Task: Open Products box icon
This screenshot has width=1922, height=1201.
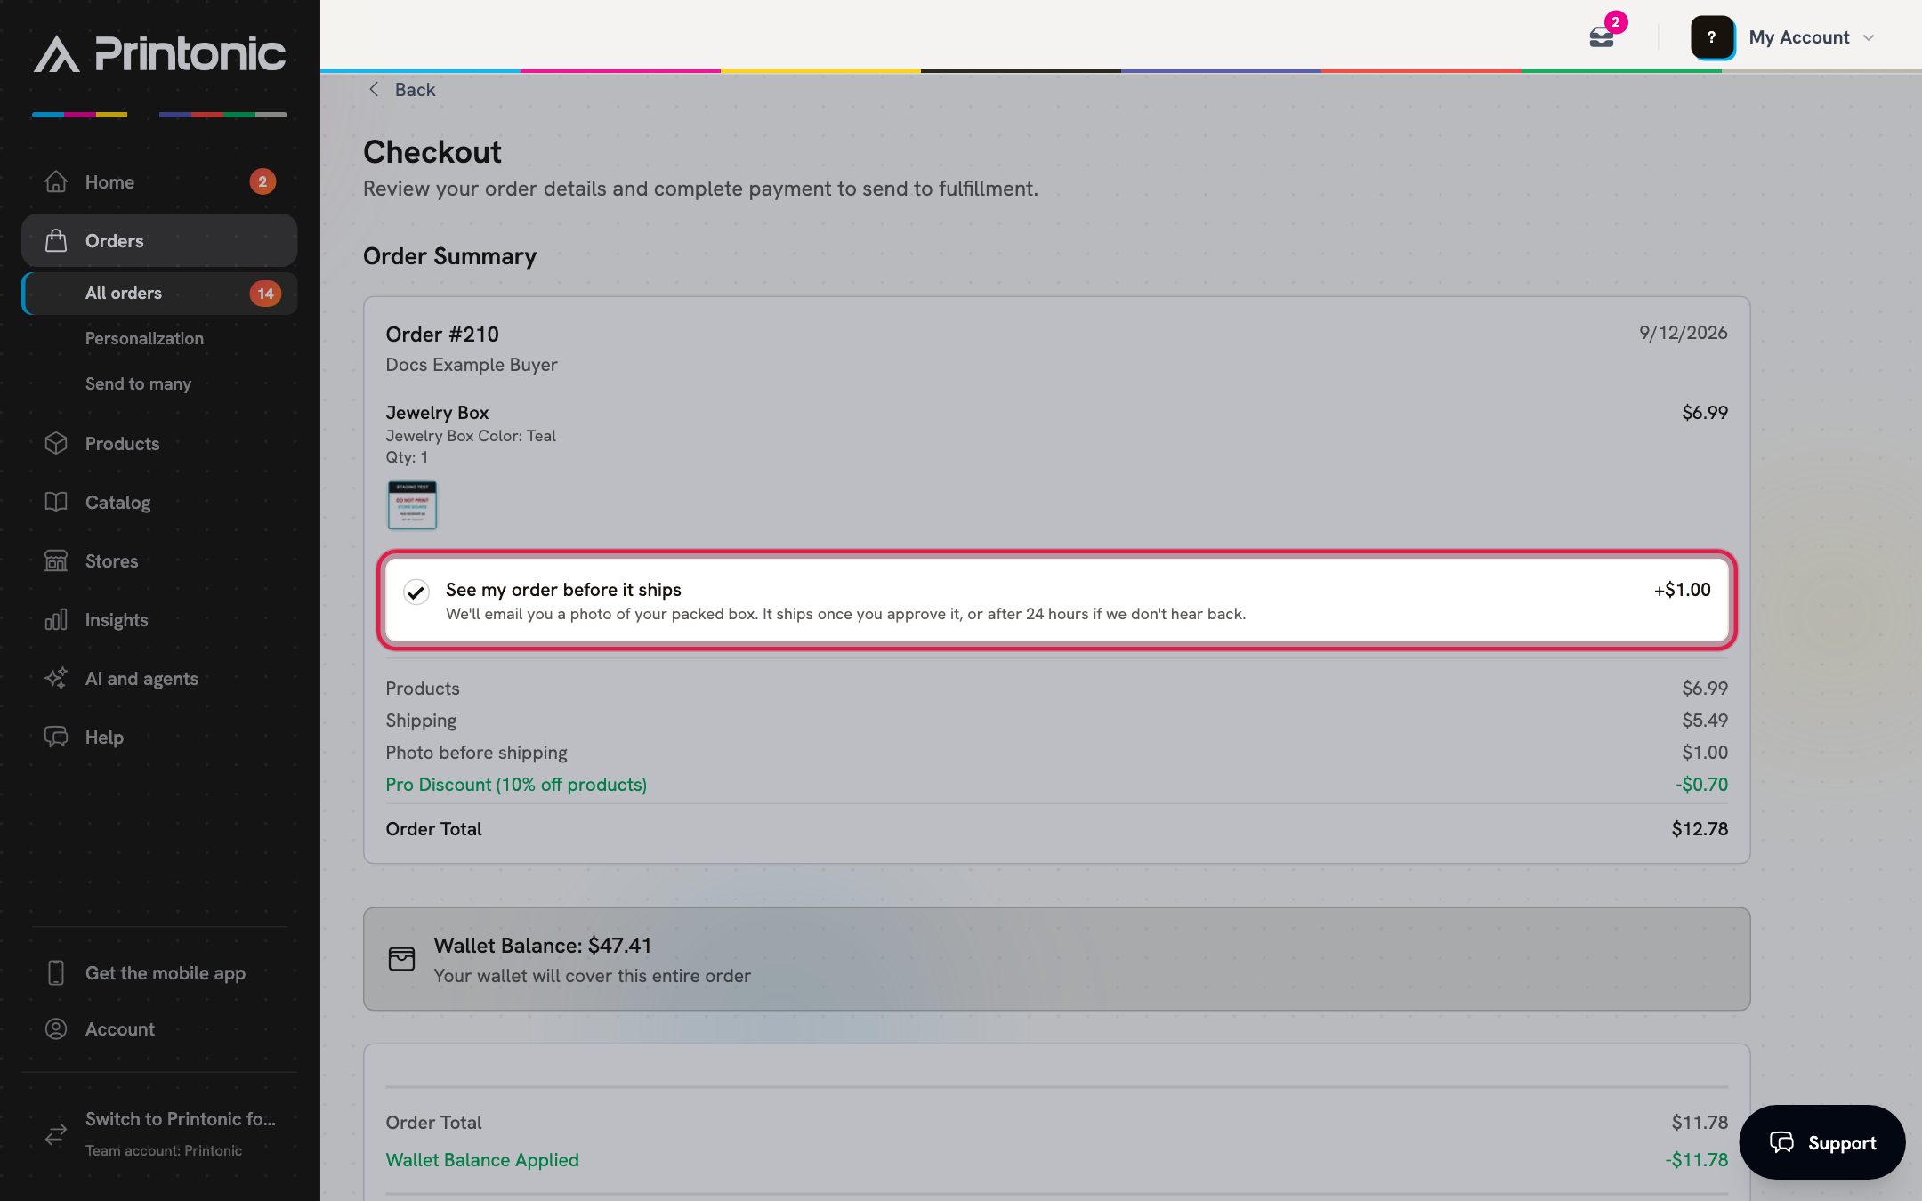Action: (56, 443)
